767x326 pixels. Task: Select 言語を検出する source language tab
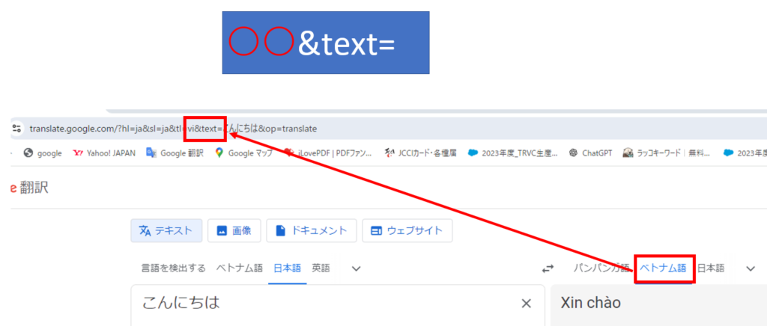pos(174,268)
